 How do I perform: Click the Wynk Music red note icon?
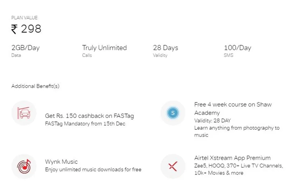point(24,166)
